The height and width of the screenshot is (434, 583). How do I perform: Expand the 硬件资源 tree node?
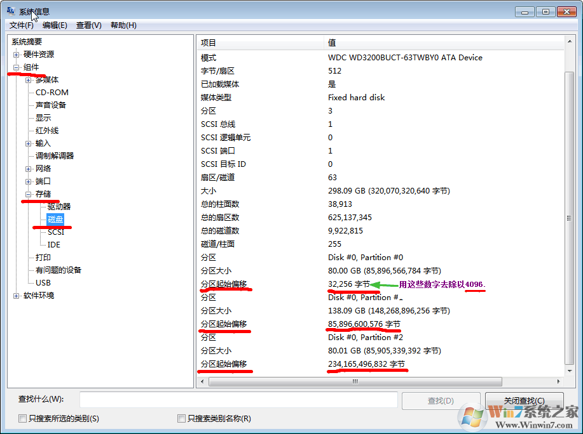16,55
